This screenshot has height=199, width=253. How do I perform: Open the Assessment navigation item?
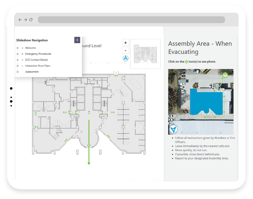[32, 72]
